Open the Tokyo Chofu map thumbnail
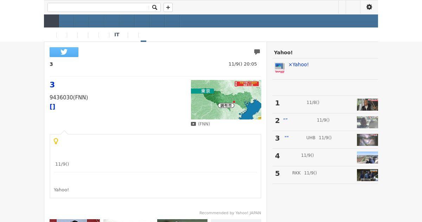This screenshot has height=222, width=422. tap(226, 100)
